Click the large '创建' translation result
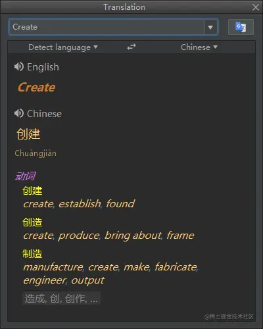Screen dimensions: 263x329 coord(28,134)
